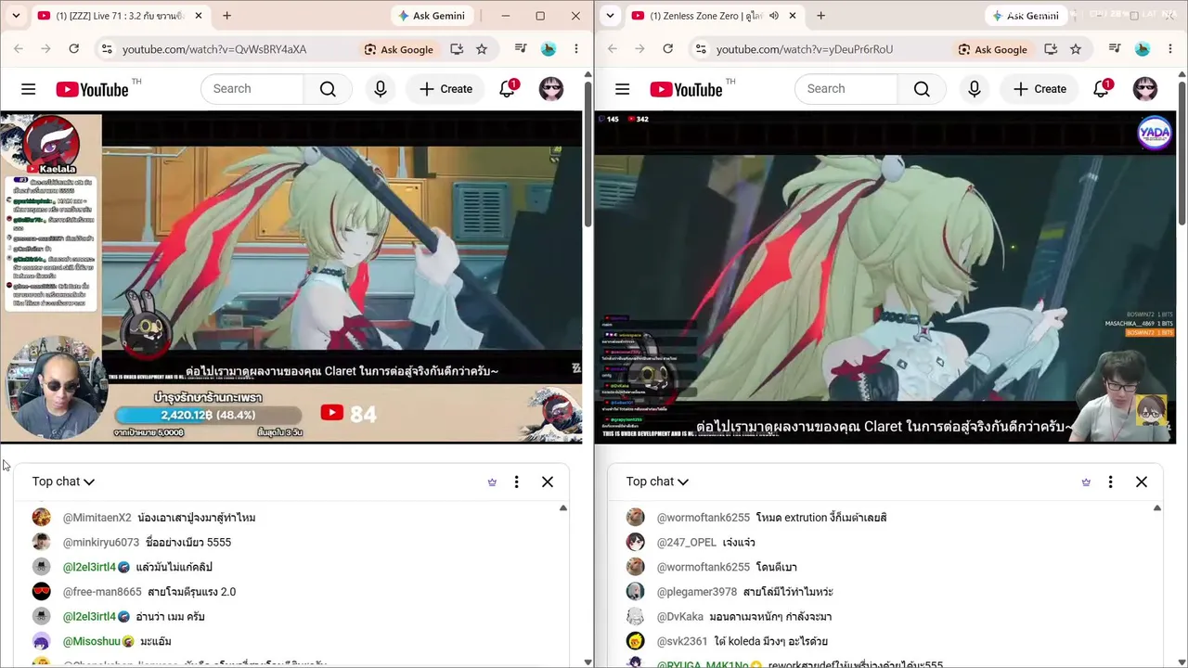Mute the Zenless Zone Zero tab audio

(773, 16)
